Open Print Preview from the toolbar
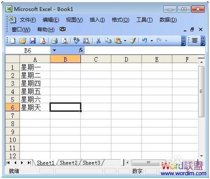 point(64,41)
